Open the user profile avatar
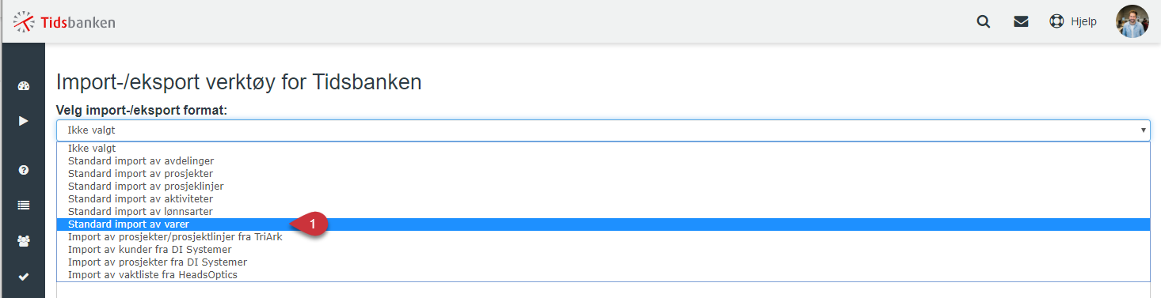This screenshot has width=1161, height=298. click(1132, 21)
